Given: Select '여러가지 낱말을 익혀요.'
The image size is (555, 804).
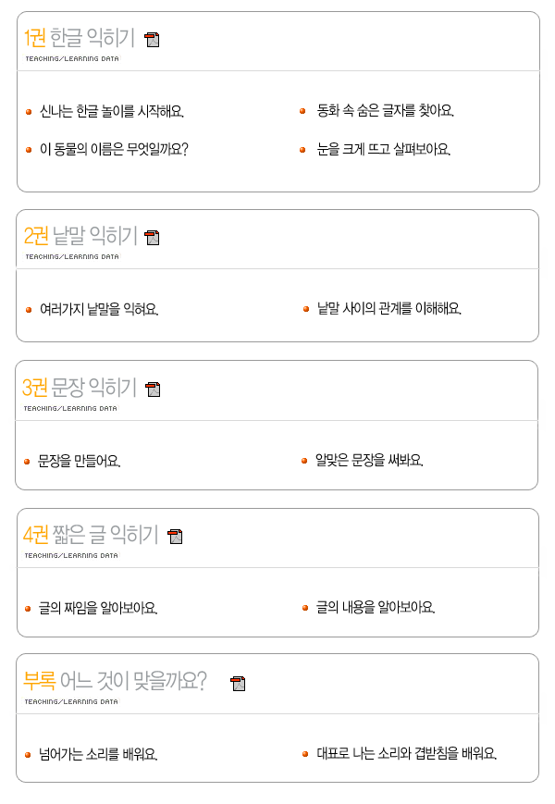Looking at the screenshot, I should point(99,309).
